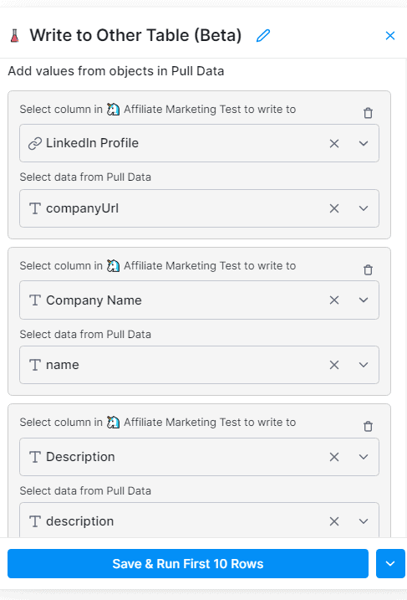Expand the Company Name column dropdown
The image size is (407, 600).
[364, 300]
